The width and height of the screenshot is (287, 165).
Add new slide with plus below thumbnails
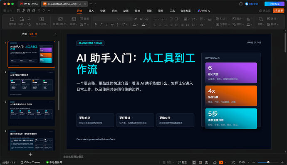point(30,155)
